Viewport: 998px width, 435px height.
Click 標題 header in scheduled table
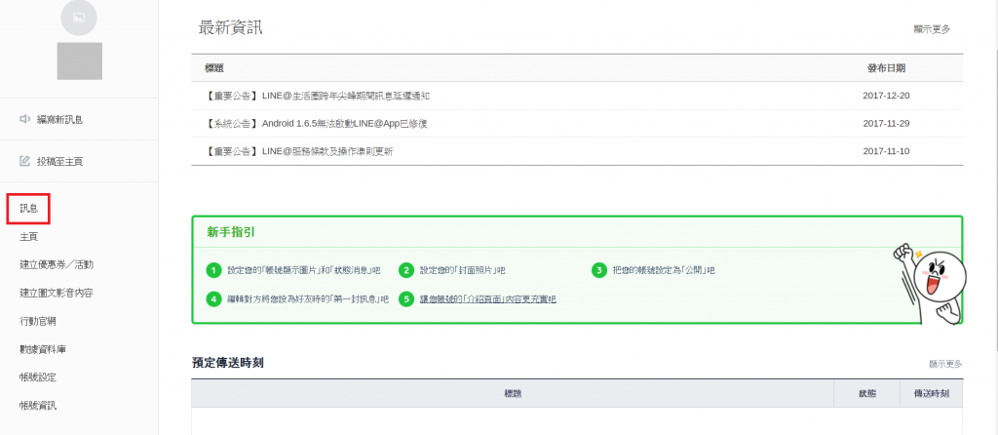pos(513,394)
